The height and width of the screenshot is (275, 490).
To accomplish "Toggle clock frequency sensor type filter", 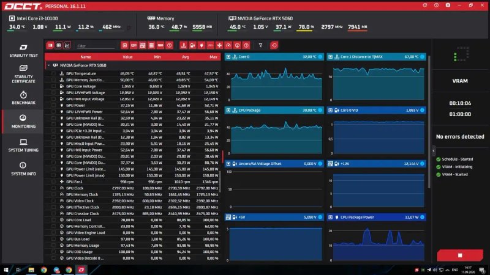I will pyautogui.click(x=228, y=45).
